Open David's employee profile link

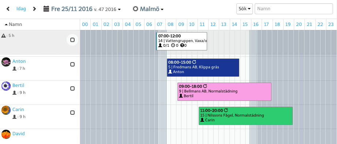point(19,134)
